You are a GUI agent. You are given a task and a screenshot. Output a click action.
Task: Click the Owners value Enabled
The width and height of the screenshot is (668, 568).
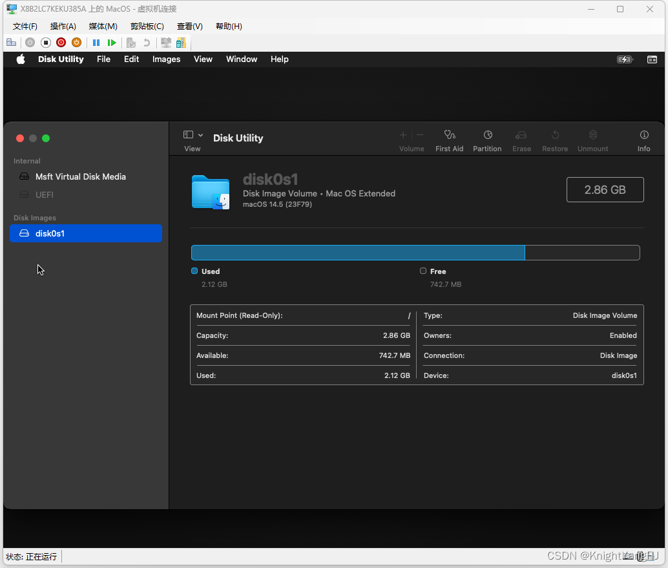623,335
